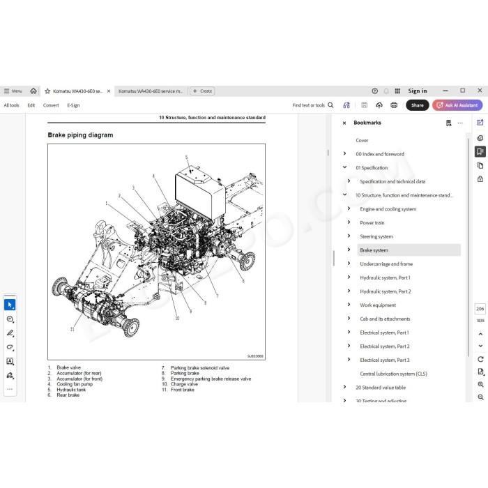Select Electrical system, Part 1 bookmark
This screenshot has width=488, height=488.
click(384, 333)
